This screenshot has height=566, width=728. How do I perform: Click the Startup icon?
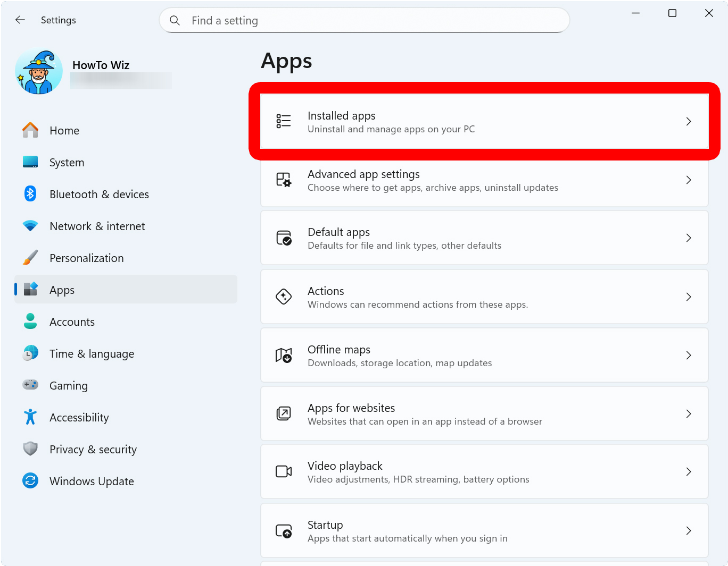tap(284, 530)
